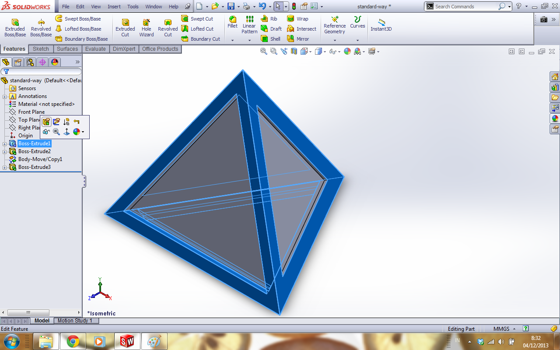Open Windows Start menu

[x=11, y=341]
